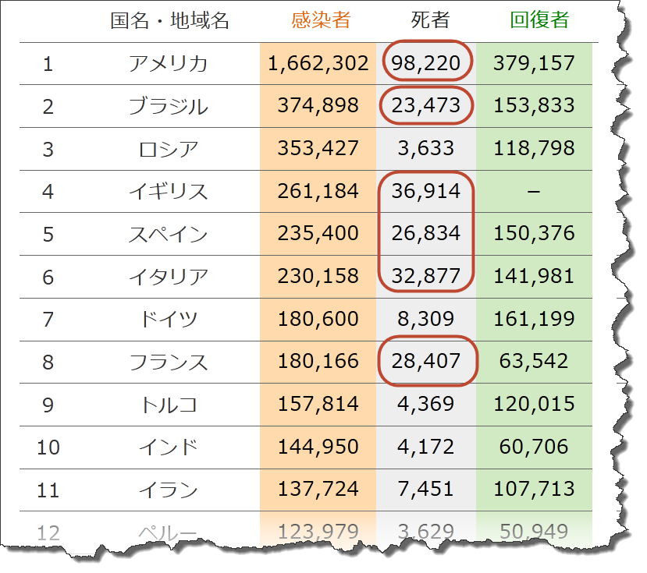Select イギリス deaths value 36,914
The width and height of the screenshot is (647, 573).
coord(426,191)
